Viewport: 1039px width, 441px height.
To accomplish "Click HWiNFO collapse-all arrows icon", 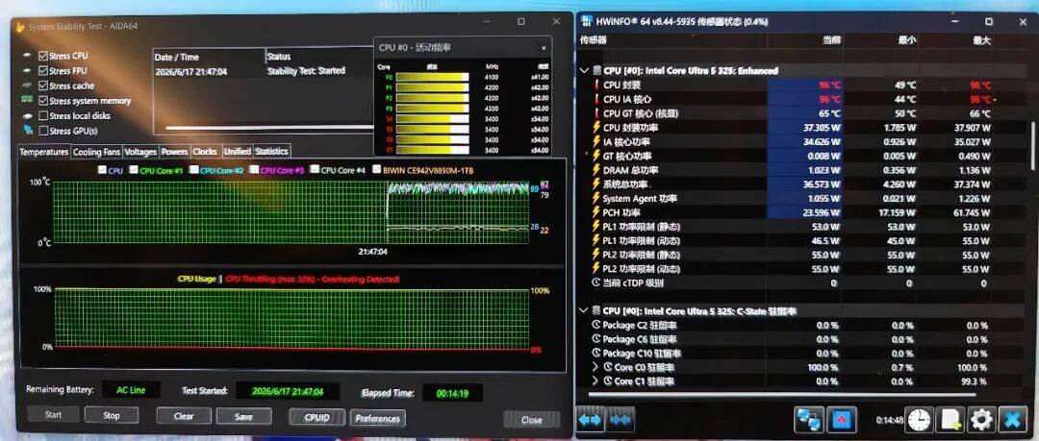I will (x=621, y=420).
